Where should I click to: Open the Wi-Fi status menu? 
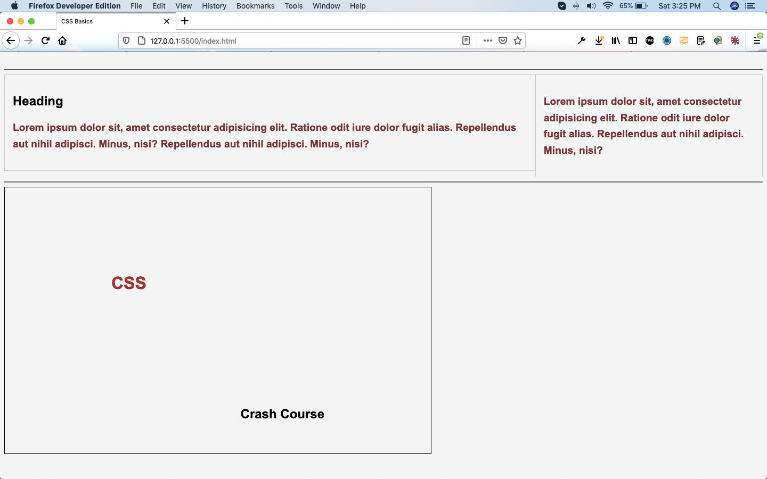coord(608,6)
